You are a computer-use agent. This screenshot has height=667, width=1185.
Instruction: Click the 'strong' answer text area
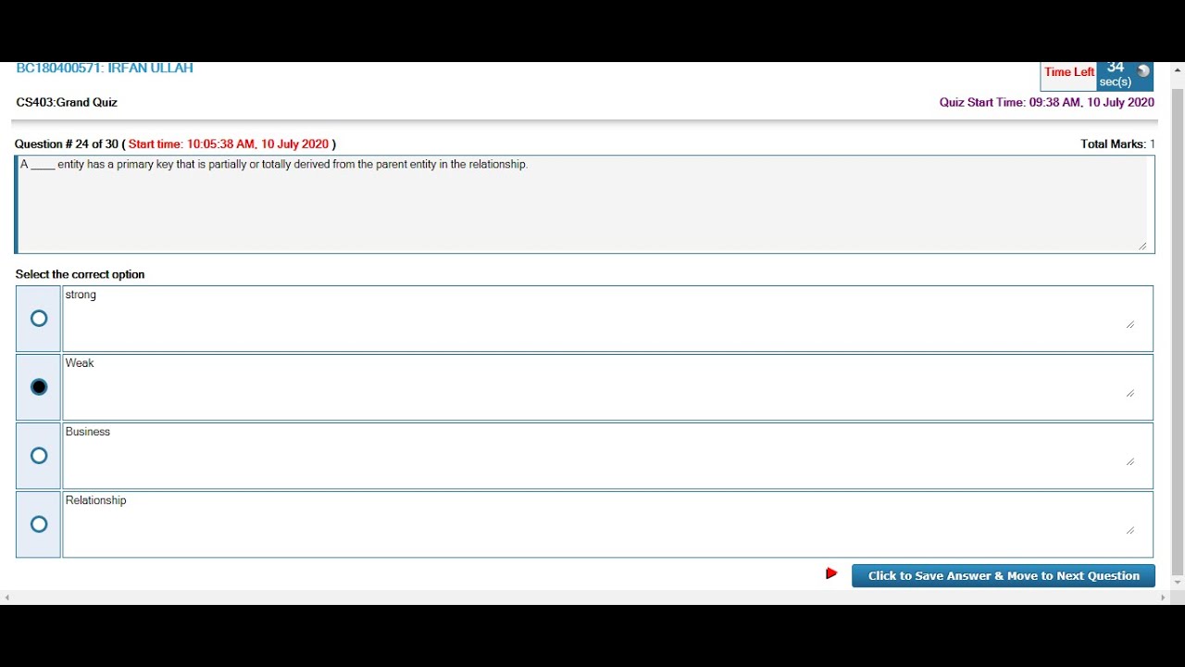pyautogui.click(x=607, y=319)
